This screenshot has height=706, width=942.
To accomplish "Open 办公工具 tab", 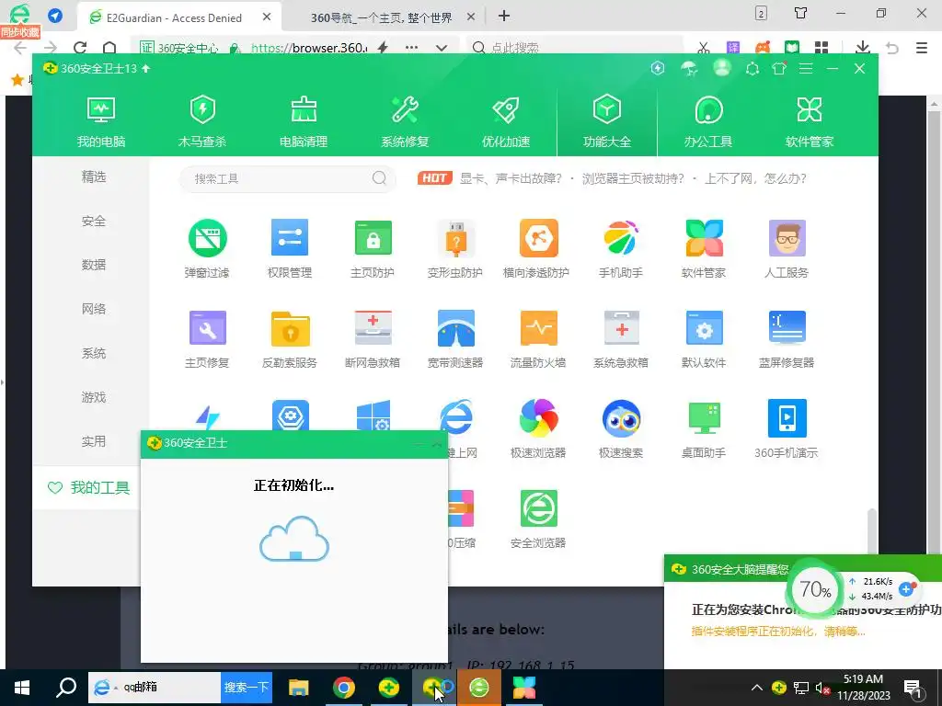I will pyautogui.click(x=708, y=122).
